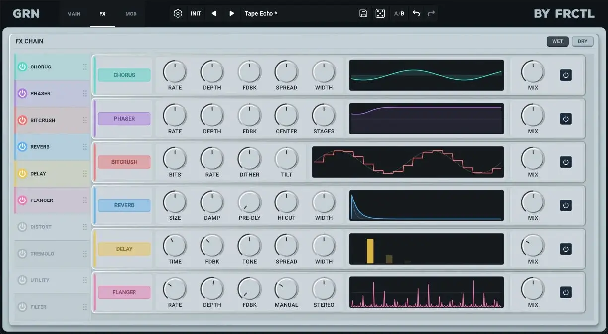608x334 pixels.
Task: Click the Delay TIME knob
Action: (175, 246)
